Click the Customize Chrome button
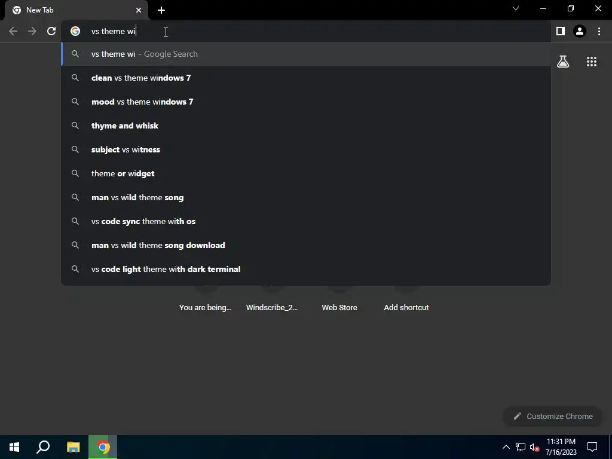This screenshot has width=612, height=459. (x=553, y=416)
